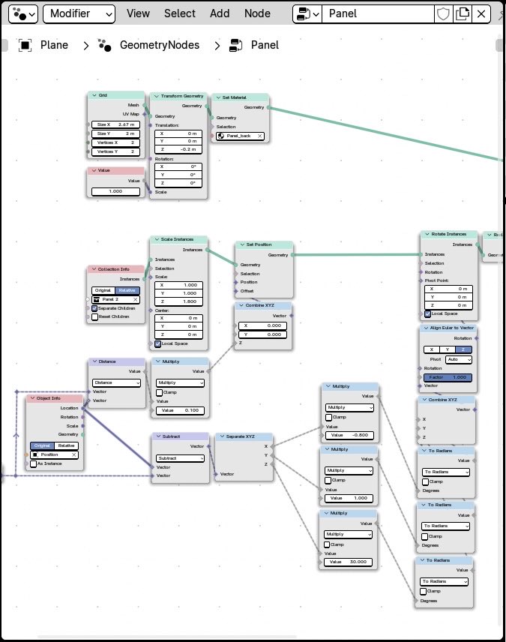The width and height of the screenshot is (506, 642).
Task: Click the browse node group icon
Action: [x=307, y=14]
